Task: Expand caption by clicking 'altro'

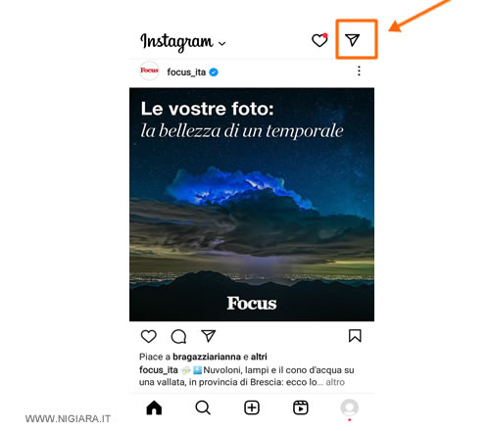Action: [335, 382]
